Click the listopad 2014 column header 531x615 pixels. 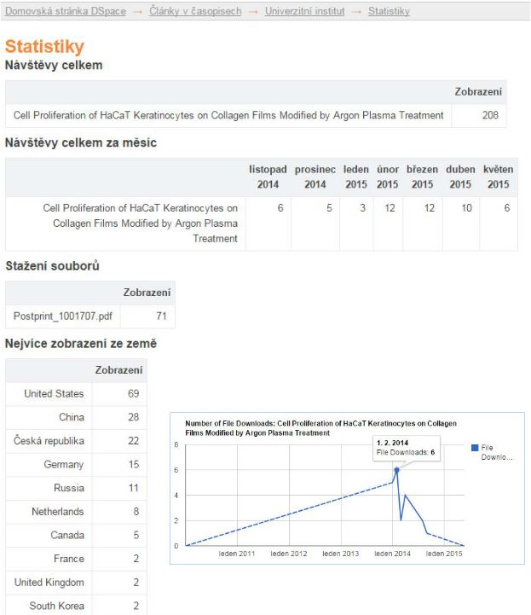click(x=268, y=177)
